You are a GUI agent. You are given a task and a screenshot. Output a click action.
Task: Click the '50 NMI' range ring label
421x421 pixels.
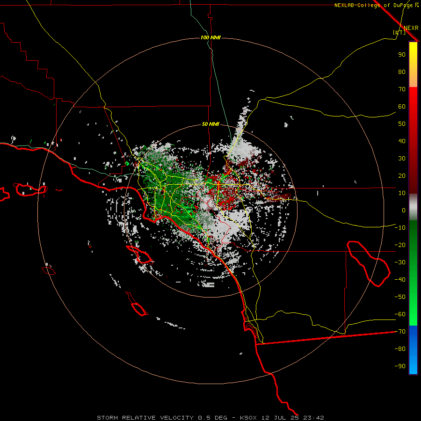(x=210, y=124)
